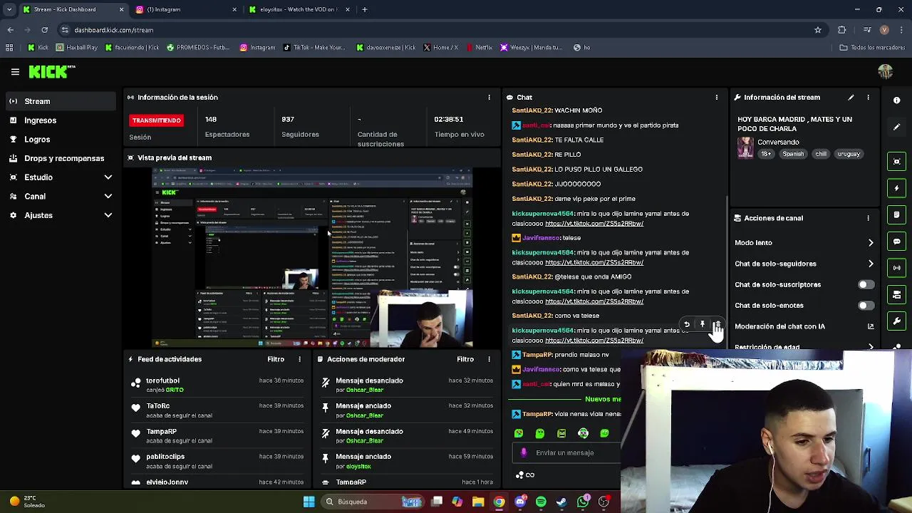Image resolution: width=912 pixels, height=513 pixels.
Task: Open the Windows Start button
Action: click(309, 502)
